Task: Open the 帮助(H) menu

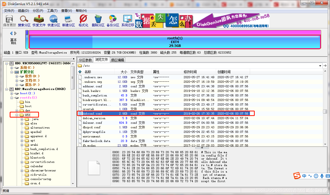Action: coord(81,10)
